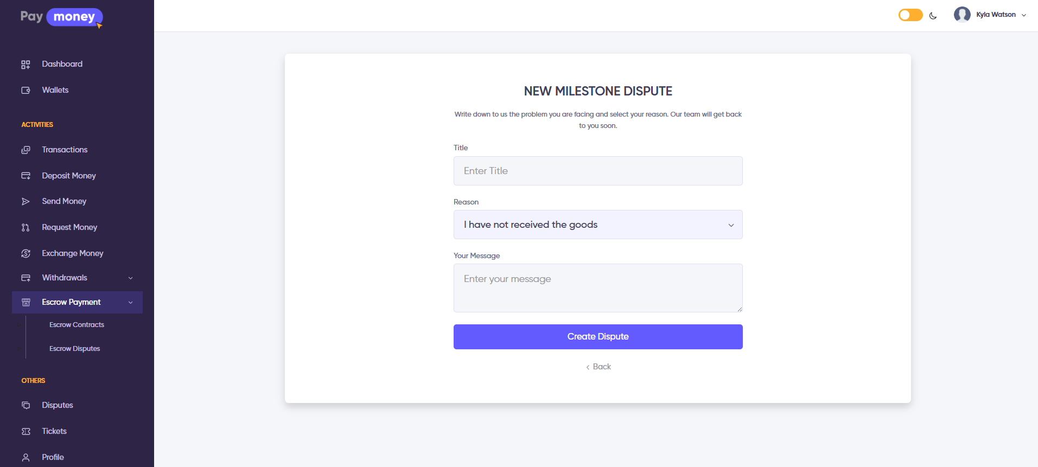Click the Tickets icon in sidebar
Screen dimensions: 1038x467
(x=26, y=432)
